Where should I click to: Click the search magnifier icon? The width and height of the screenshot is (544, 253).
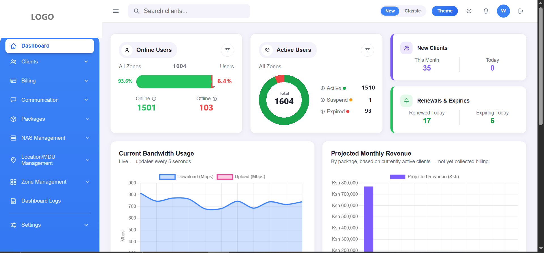(x=136, y=11)
